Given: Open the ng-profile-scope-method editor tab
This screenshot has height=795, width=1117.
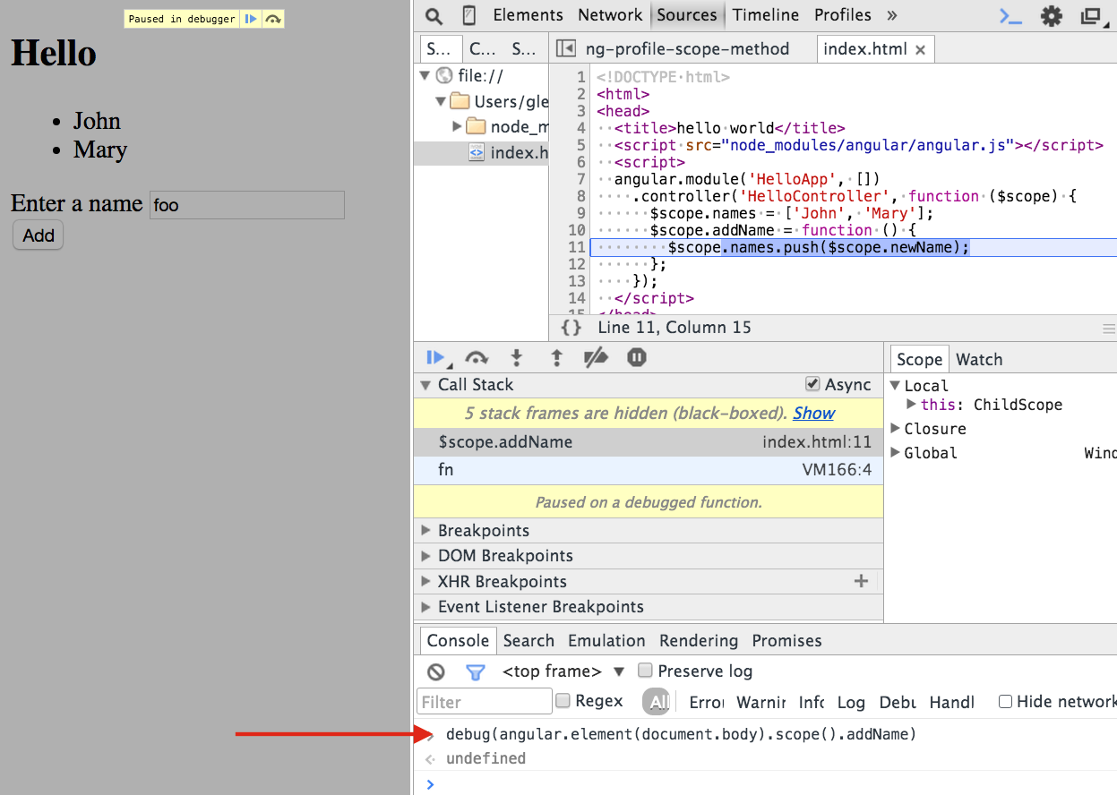Looking at the screenshot, I should pyautogui.click(x=687, y=49).
